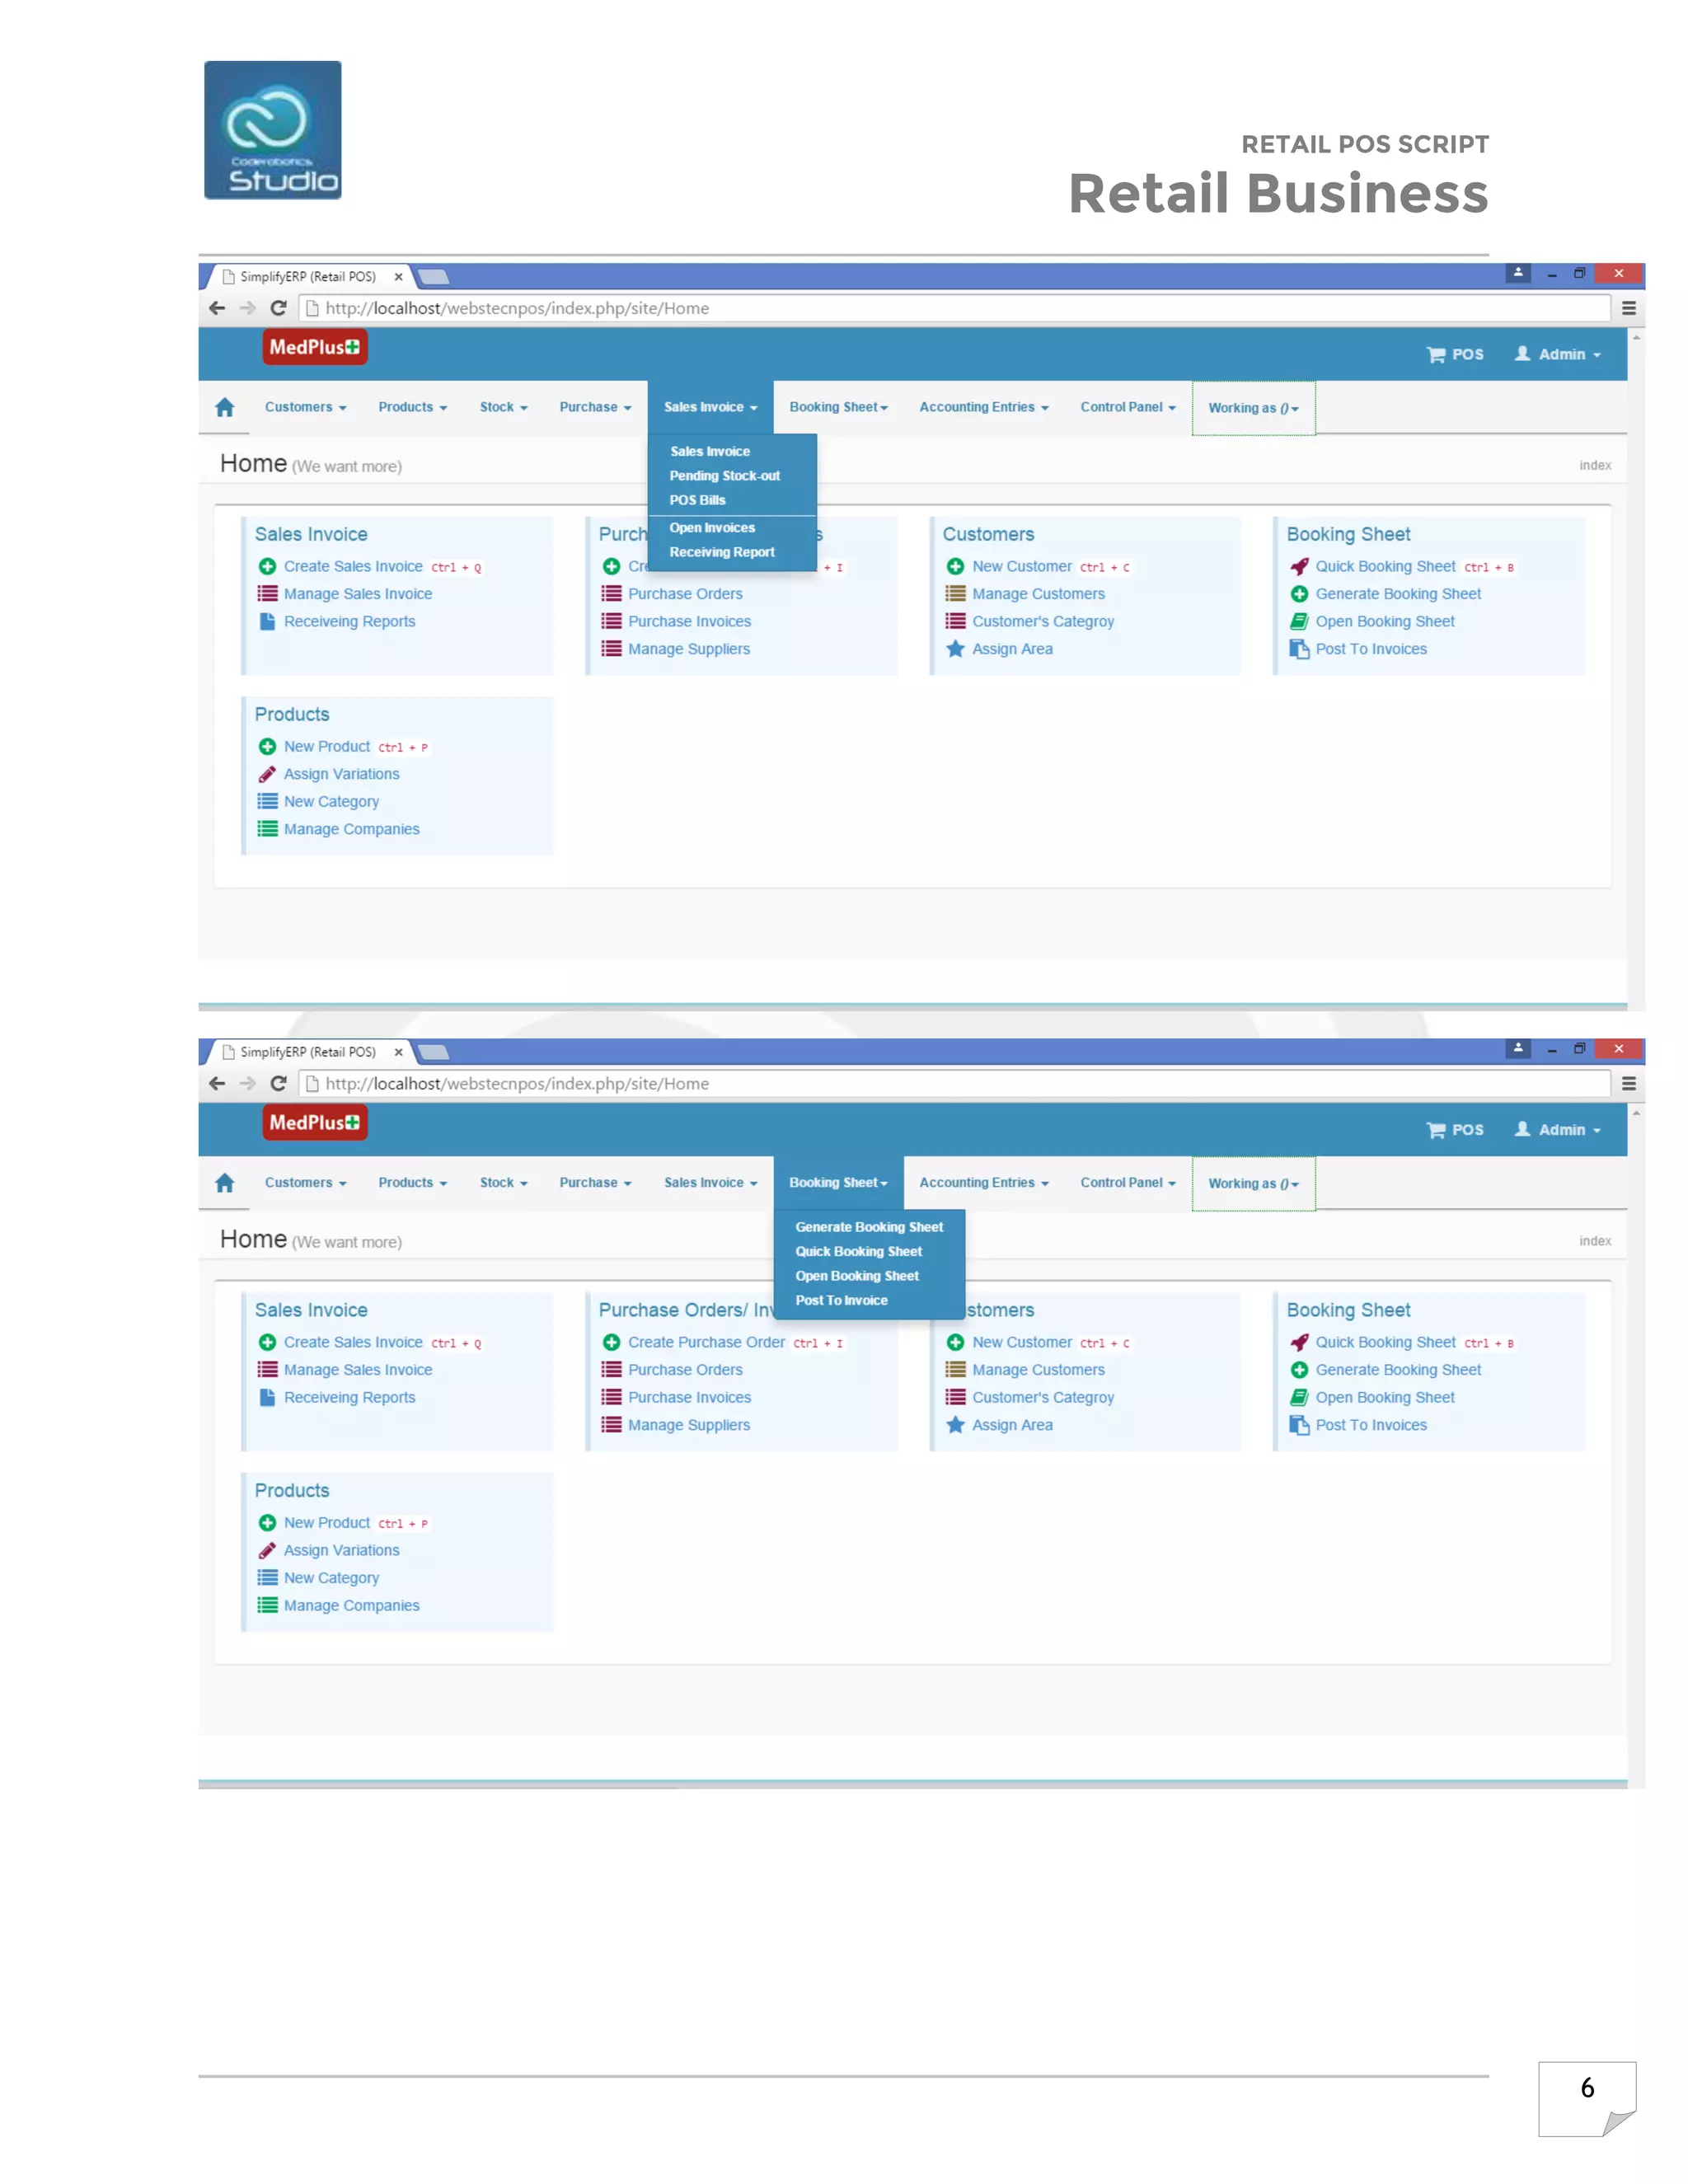Open the New Category link in the top screenshot
Image resolution: width=1688 pixels, height=2184 pixels.
coord(331,802)
